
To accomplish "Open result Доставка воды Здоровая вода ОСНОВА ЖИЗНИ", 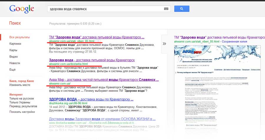I will pyautogui.click(x=102, y=119).
